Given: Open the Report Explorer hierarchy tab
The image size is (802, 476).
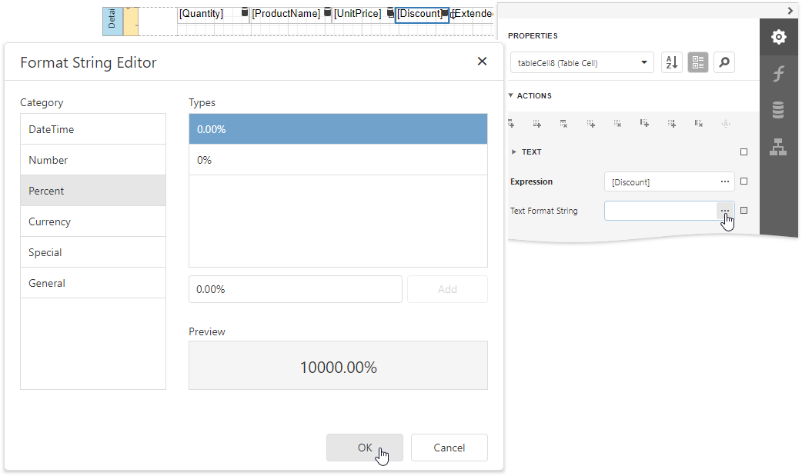Looking at the screenshot, I should (778, 148).
